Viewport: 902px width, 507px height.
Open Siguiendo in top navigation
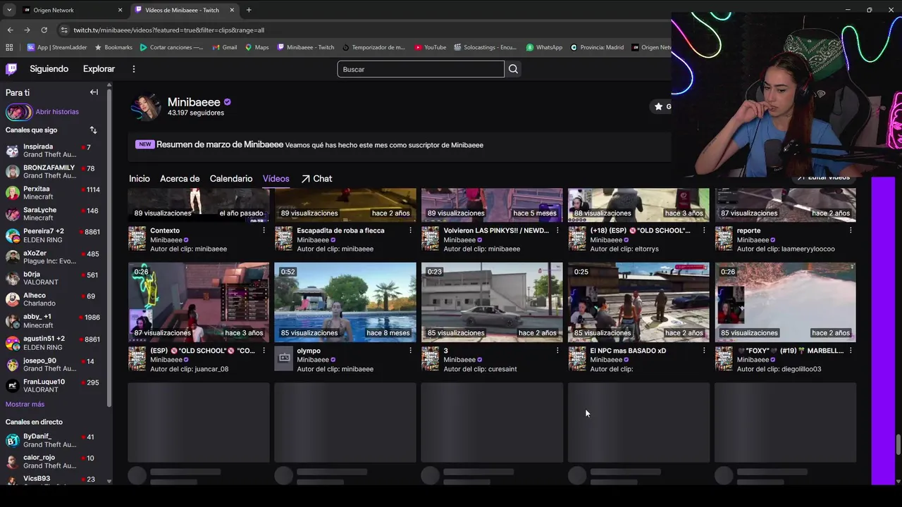49,69
